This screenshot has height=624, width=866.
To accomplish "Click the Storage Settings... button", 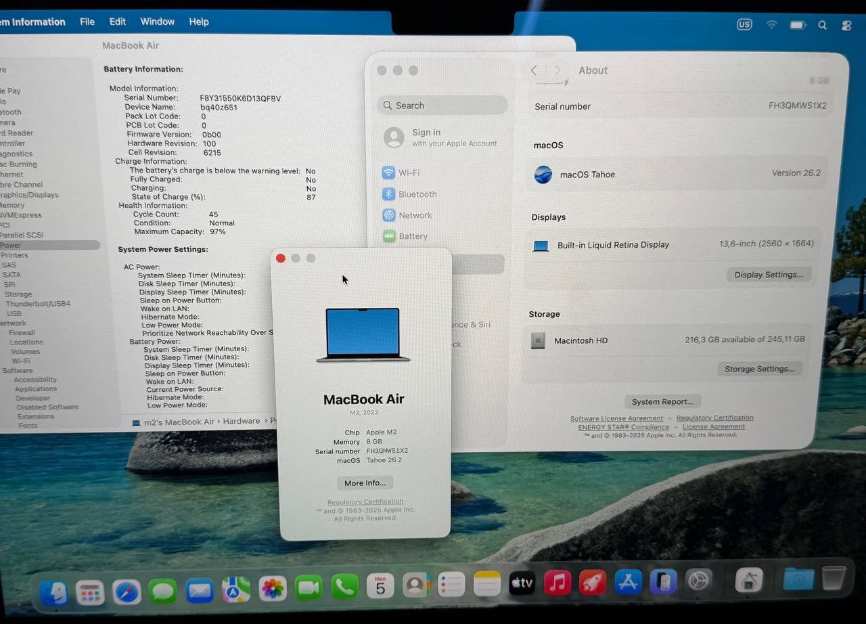I will click(759, 369).
